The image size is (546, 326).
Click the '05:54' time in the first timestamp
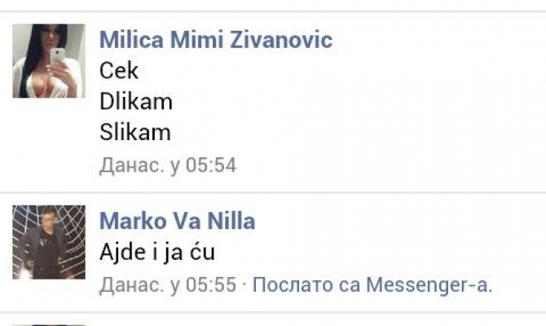(x=211, y=165)
